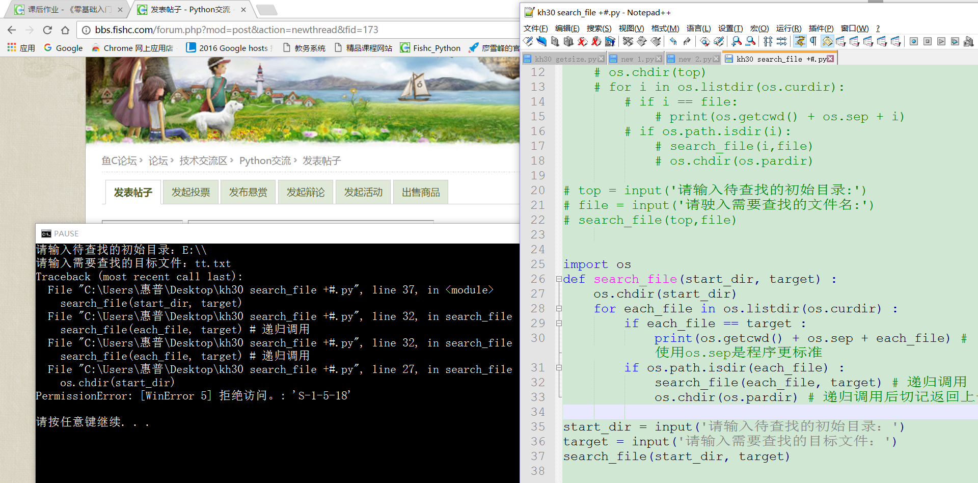This screenshot has width=978, height=483.
Task: Reload the page in Chrome
Action: [x=47, y=30]
